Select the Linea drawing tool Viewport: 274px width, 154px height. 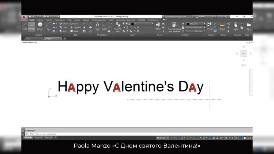25,26
